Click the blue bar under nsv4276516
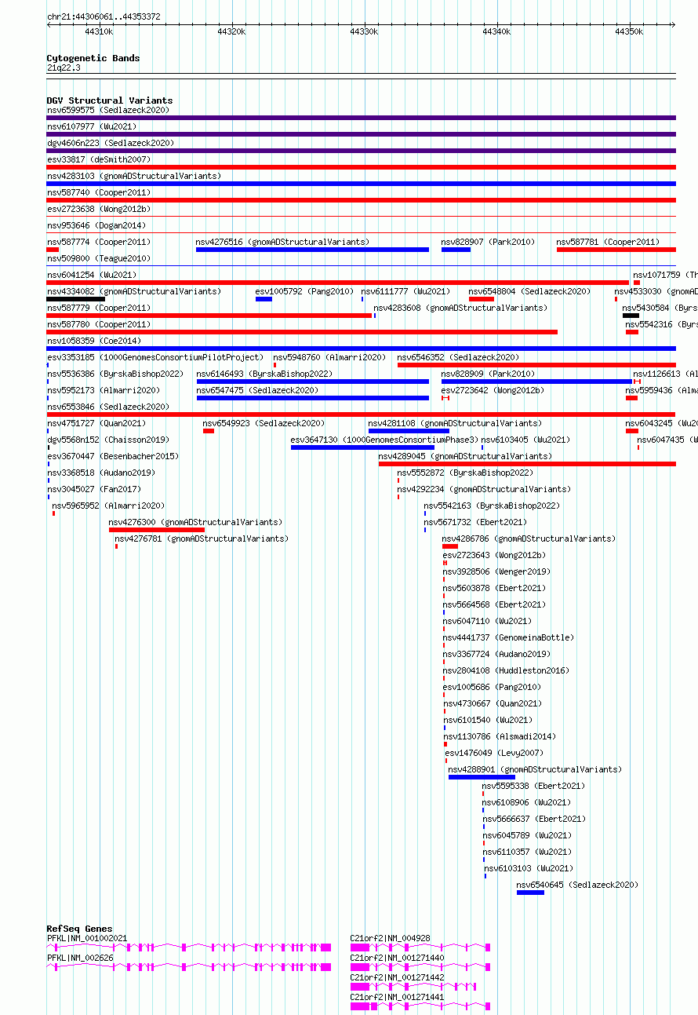 [x=312, y=250]
